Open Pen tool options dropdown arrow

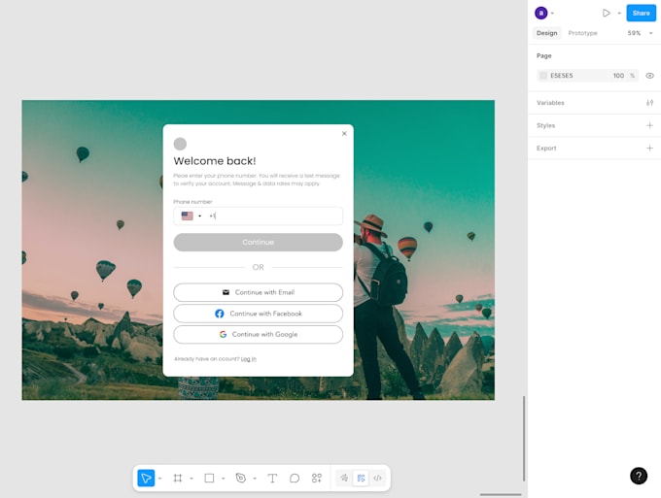(255, 479)
